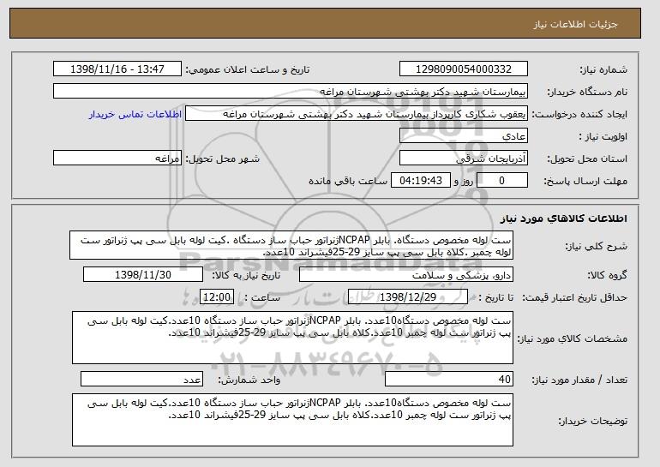
Task: Click the remaining days box showing 0
Action: point(501,181)
